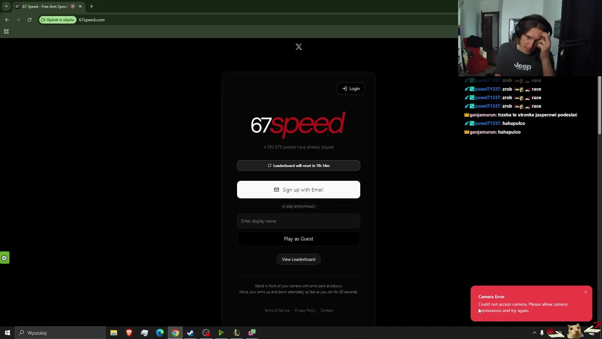This screenshot has width=602, height=339.
Task: Open the green play-arrow taskbar app
Action: point(221,333)
